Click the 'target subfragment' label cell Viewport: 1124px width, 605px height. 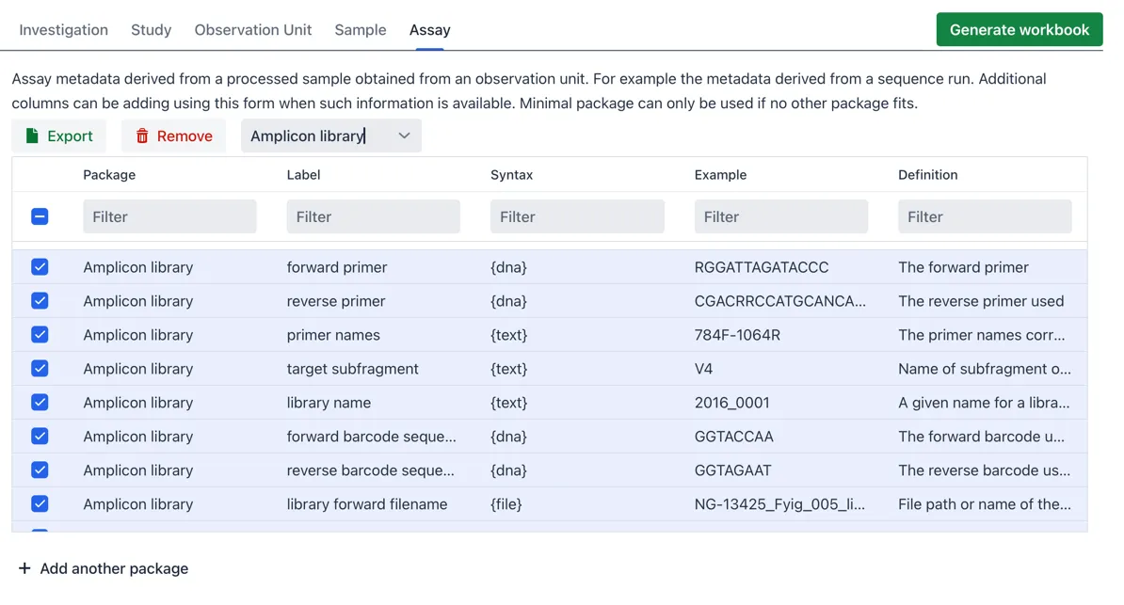(353, 369)
